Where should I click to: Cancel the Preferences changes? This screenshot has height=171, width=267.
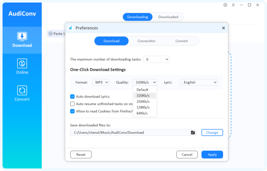click(187, 155)
